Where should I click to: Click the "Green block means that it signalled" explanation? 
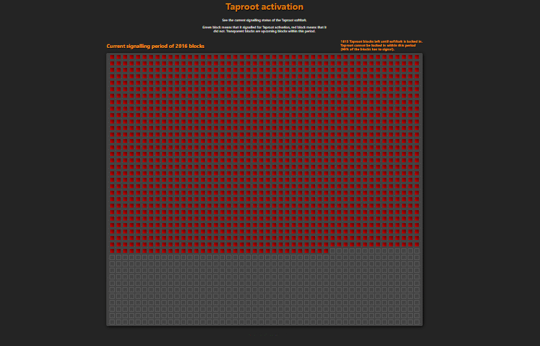pos(264,29)
